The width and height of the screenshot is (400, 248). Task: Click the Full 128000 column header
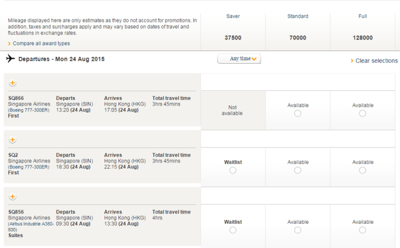tap(362, 28)
